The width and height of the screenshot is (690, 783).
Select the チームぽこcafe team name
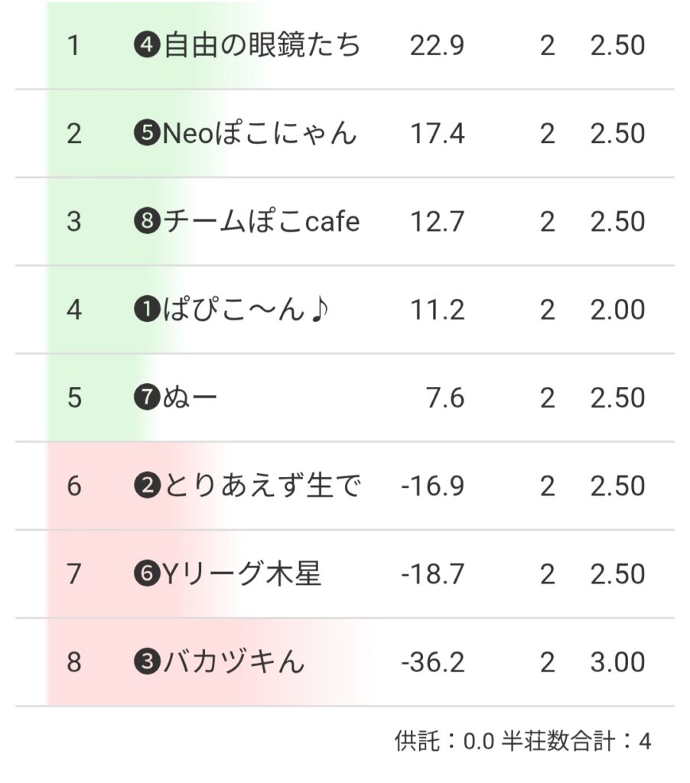[x=262, y=222]
